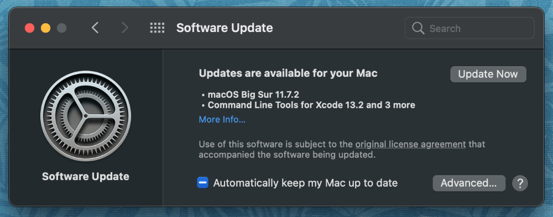The width and height of the screenshot is (553, 217).
Task: Click the magnifying glass search icon
Action: [418, 28]
